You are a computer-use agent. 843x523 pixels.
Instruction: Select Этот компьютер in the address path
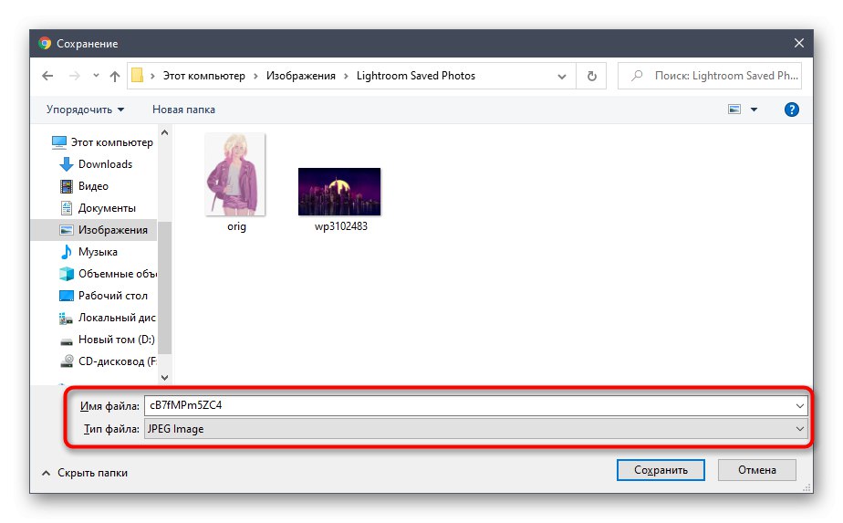point(203,76)
